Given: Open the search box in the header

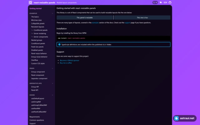Looking at the screenshot, I should 155,2.
